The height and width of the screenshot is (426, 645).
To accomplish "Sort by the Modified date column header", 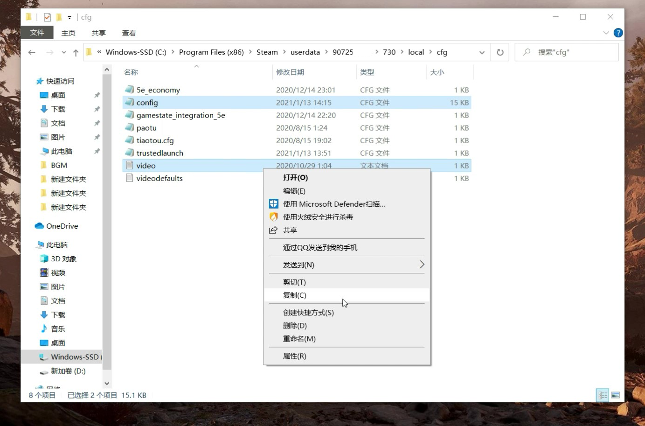I will [x=290, y=72].
